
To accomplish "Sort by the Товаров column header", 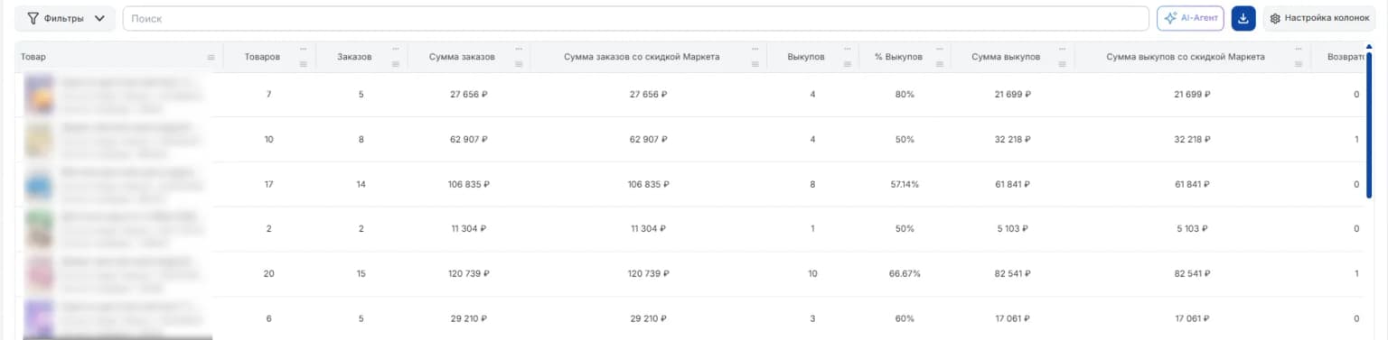I will pos(262,57).
